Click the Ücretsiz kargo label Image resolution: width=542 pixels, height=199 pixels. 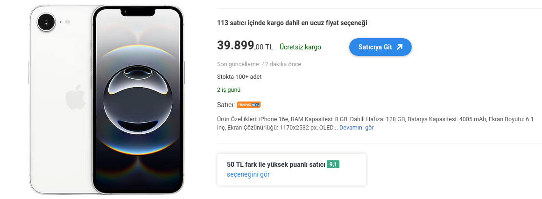(300, 47)
